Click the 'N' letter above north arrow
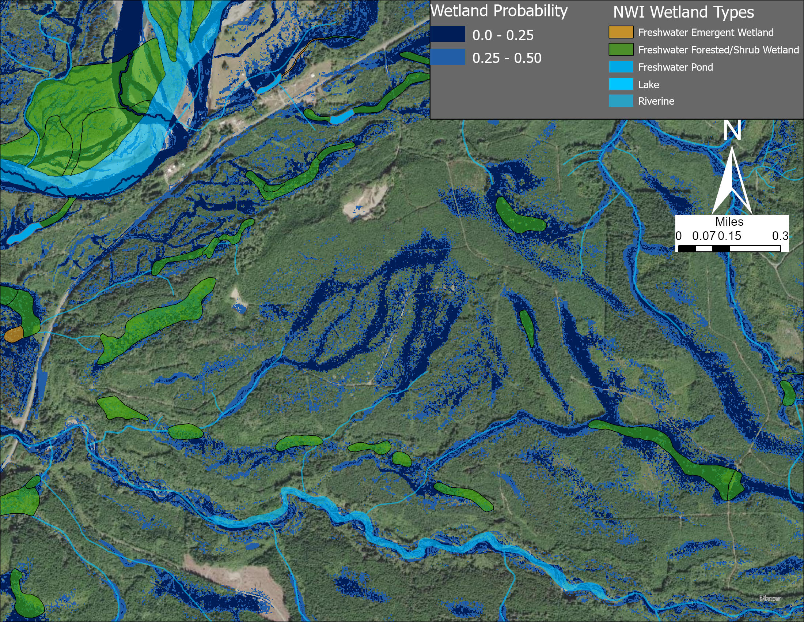The height and width of the screenshot is (622, 804). pos(732,130)
